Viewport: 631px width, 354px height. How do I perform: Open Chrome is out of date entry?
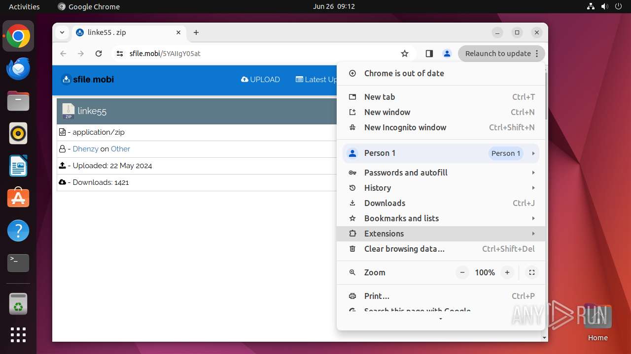point(441,73)
